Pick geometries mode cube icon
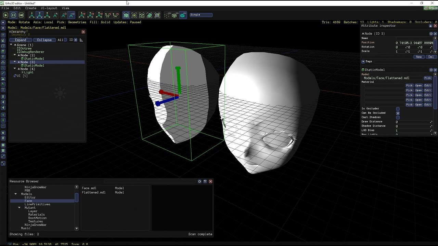The width and height of the screenshot is (438, 246). click(126, 15)
